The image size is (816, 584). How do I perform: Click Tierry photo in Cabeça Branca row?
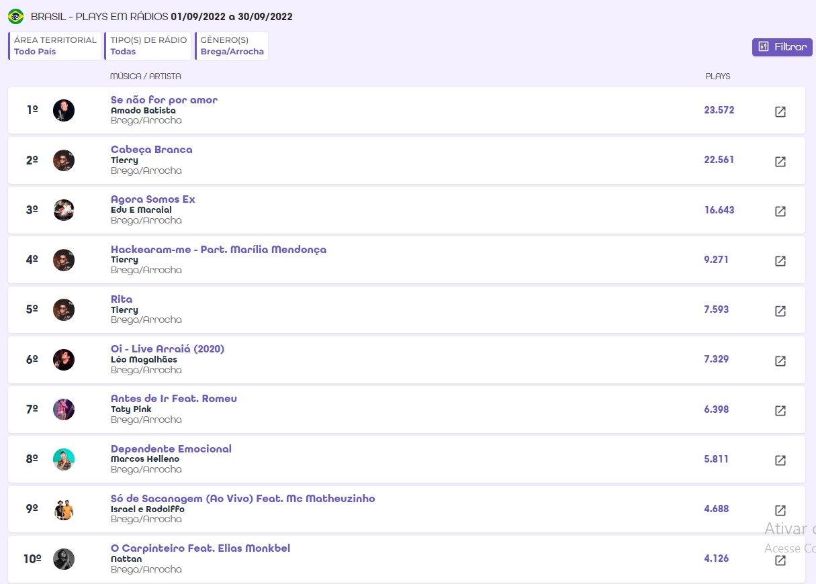click(64, 160)
